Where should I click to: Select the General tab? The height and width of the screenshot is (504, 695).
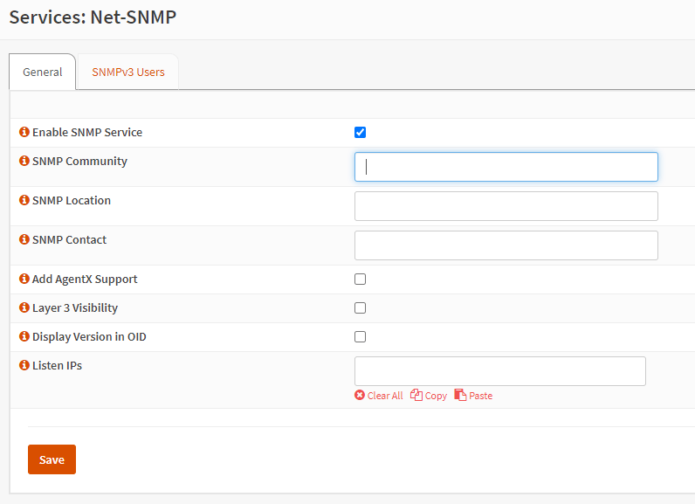click(43, 72)
